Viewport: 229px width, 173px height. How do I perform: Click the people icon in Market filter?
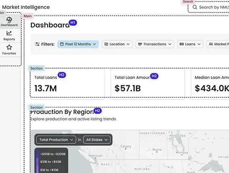211,44
